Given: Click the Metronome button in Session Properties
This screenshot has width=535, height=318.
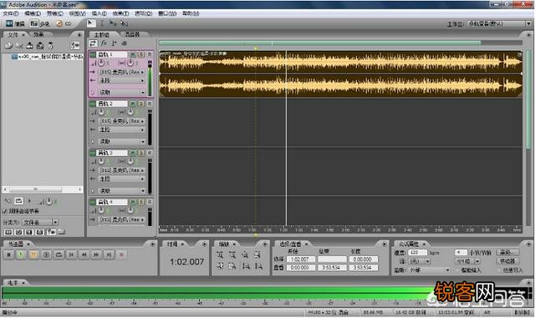Looking at the screenshot, I should (x=507, y=261).
